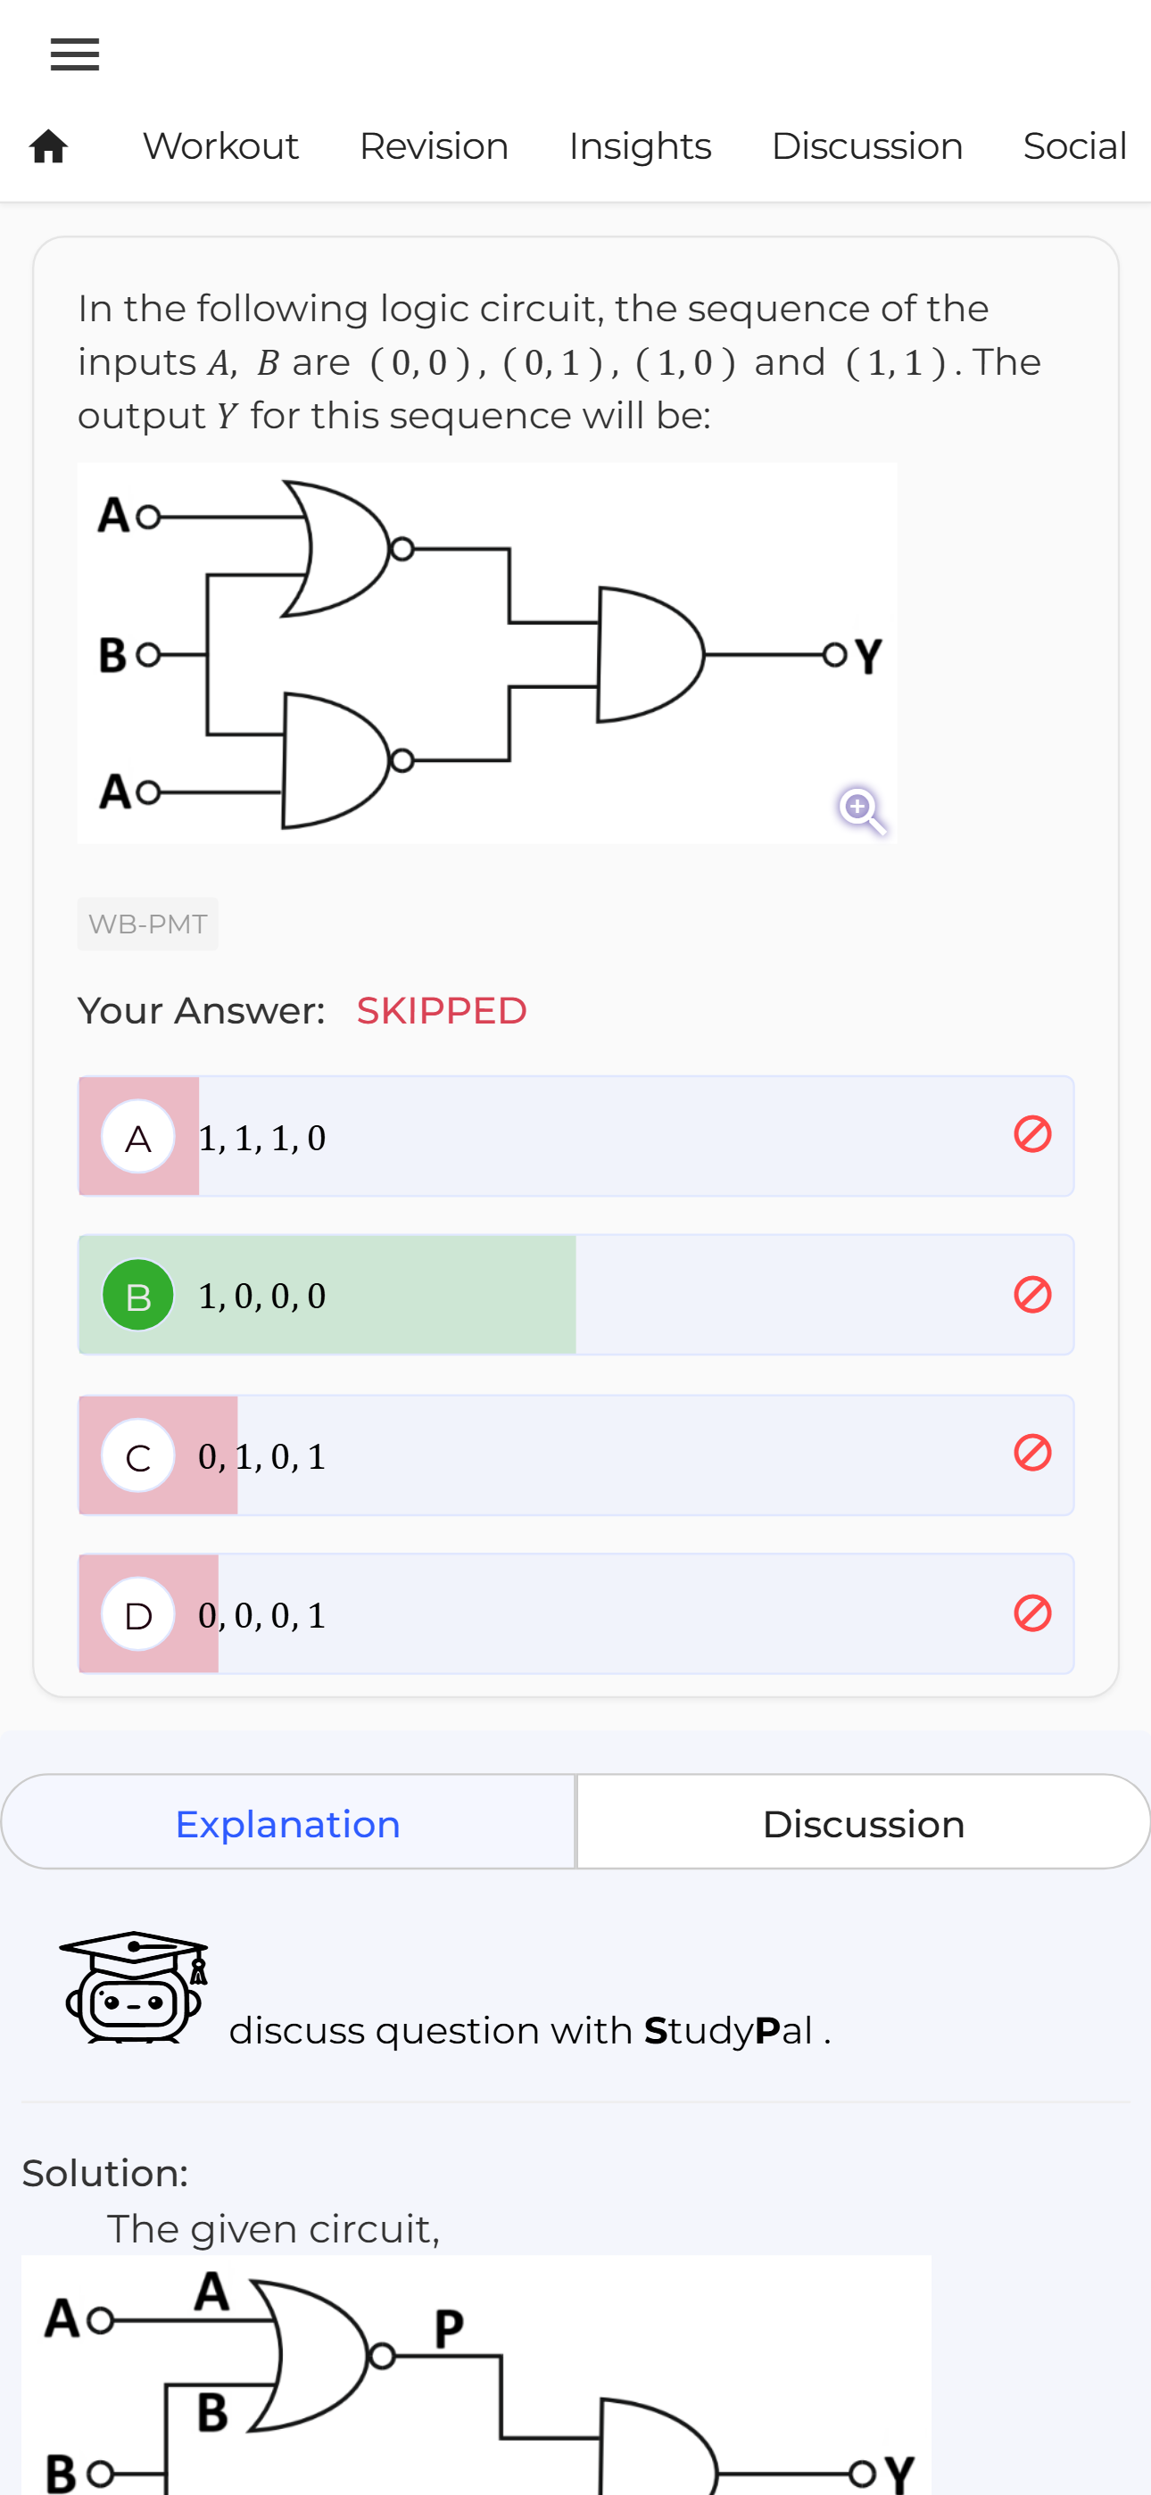The height and width of the screenshot is (2495, 1151).
Task: Zoom the circuit diagram with the magnifier icon
Action: point(861,809)
